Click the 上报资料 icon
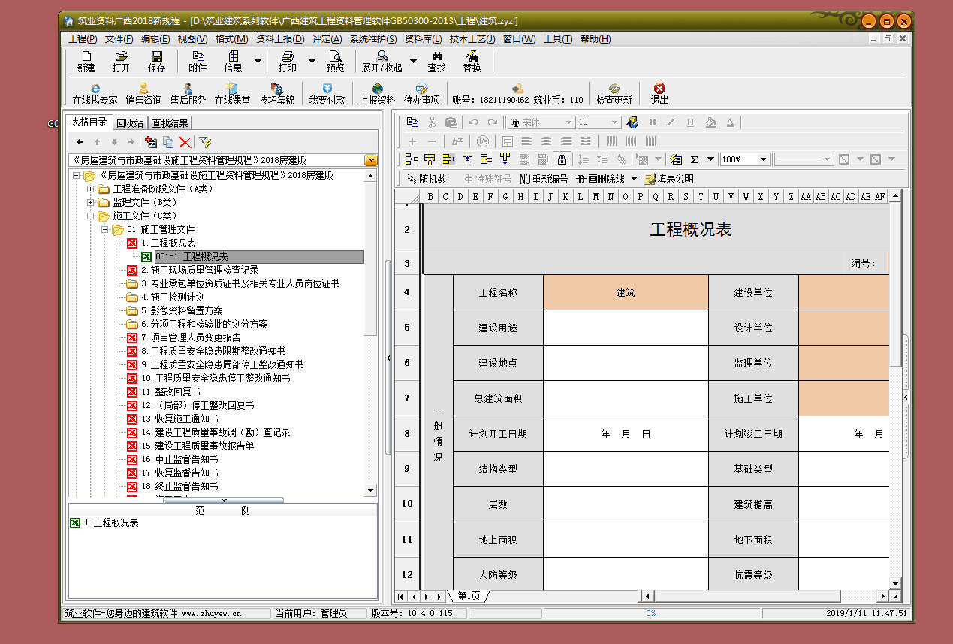Image resolution: width=953 pixels, height=644 pixels. (377, 93)
